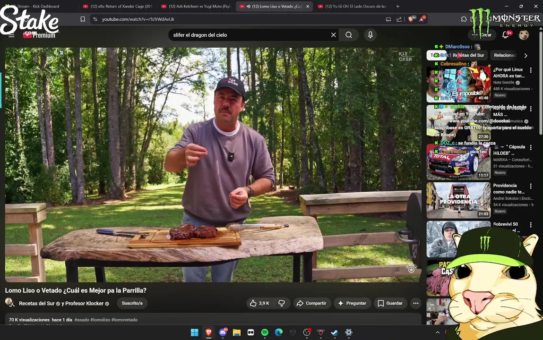Screen dimensions: 543x340
Task: Select the Relacionados filter chip
Action: [505, 55]
